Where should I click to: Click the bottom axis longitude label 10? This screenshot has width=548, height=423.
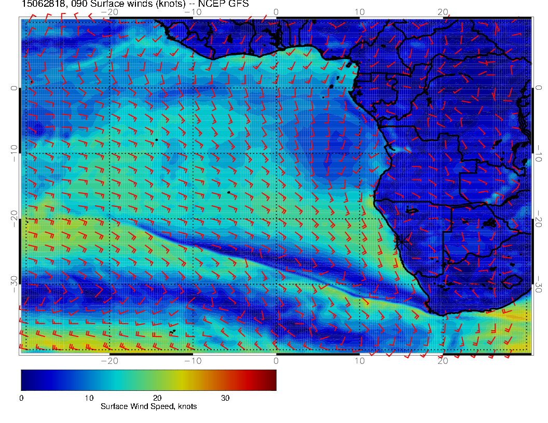[359, 360]
